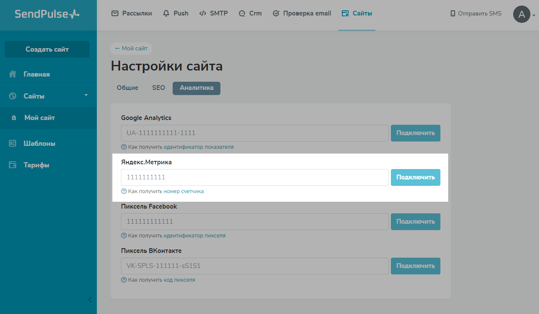This screenshot has width=539, height=314.
Task: Go to Главная in the sidebar
Action: tap(37, 74)
